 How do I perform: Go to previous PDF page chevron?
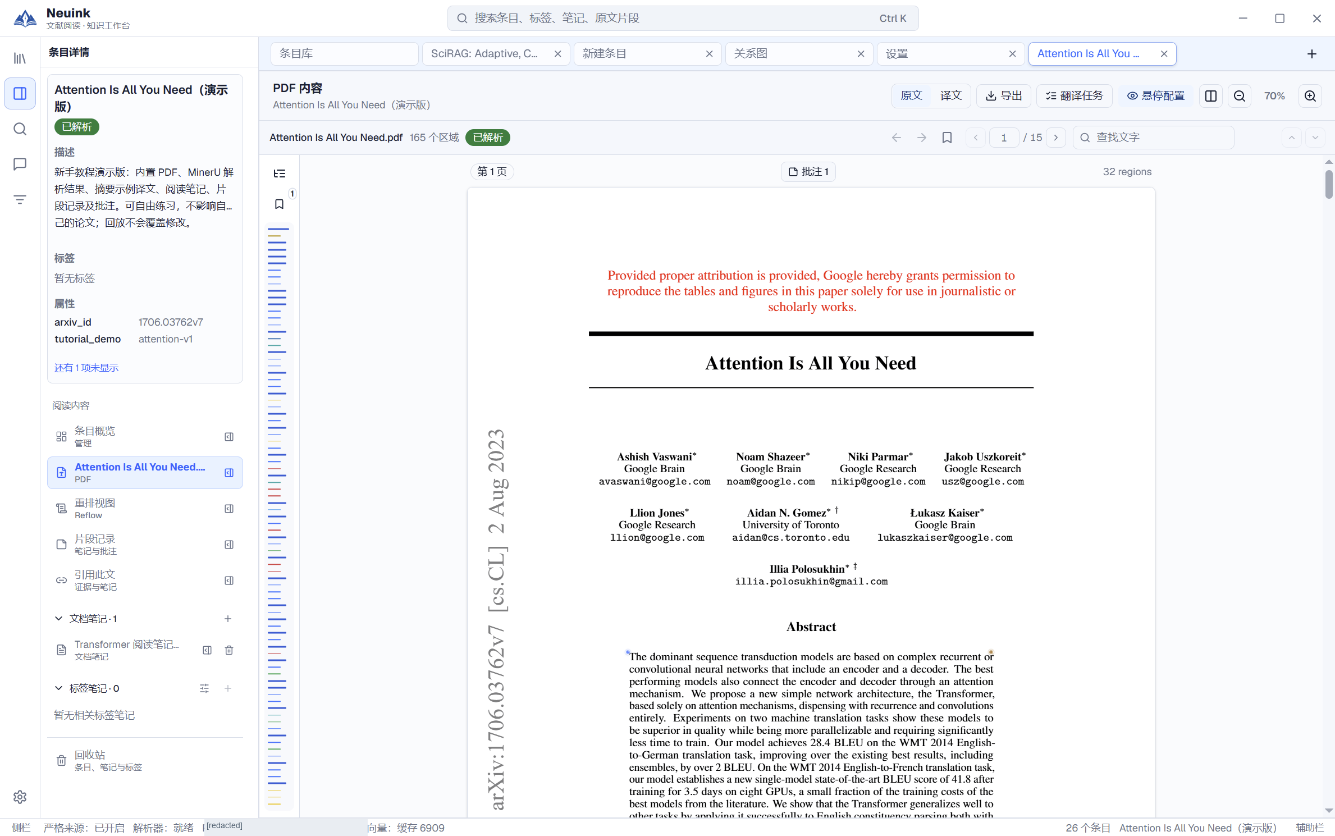tap(976, 138)
